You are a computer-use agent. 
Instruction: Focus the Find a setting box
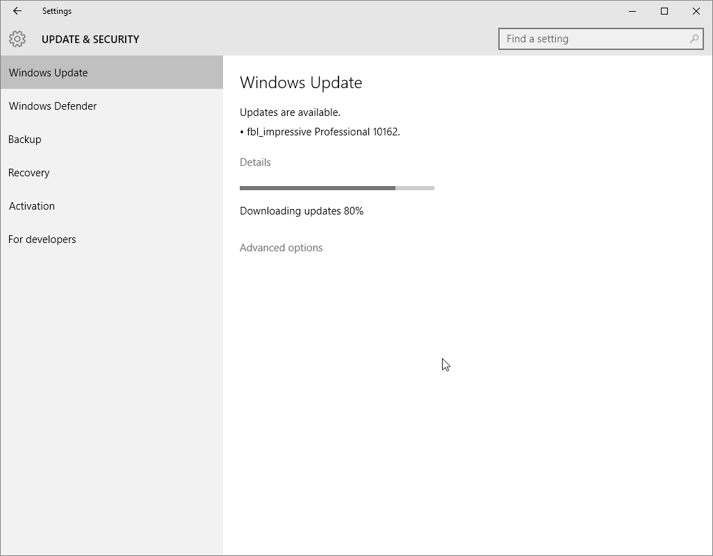600,39
